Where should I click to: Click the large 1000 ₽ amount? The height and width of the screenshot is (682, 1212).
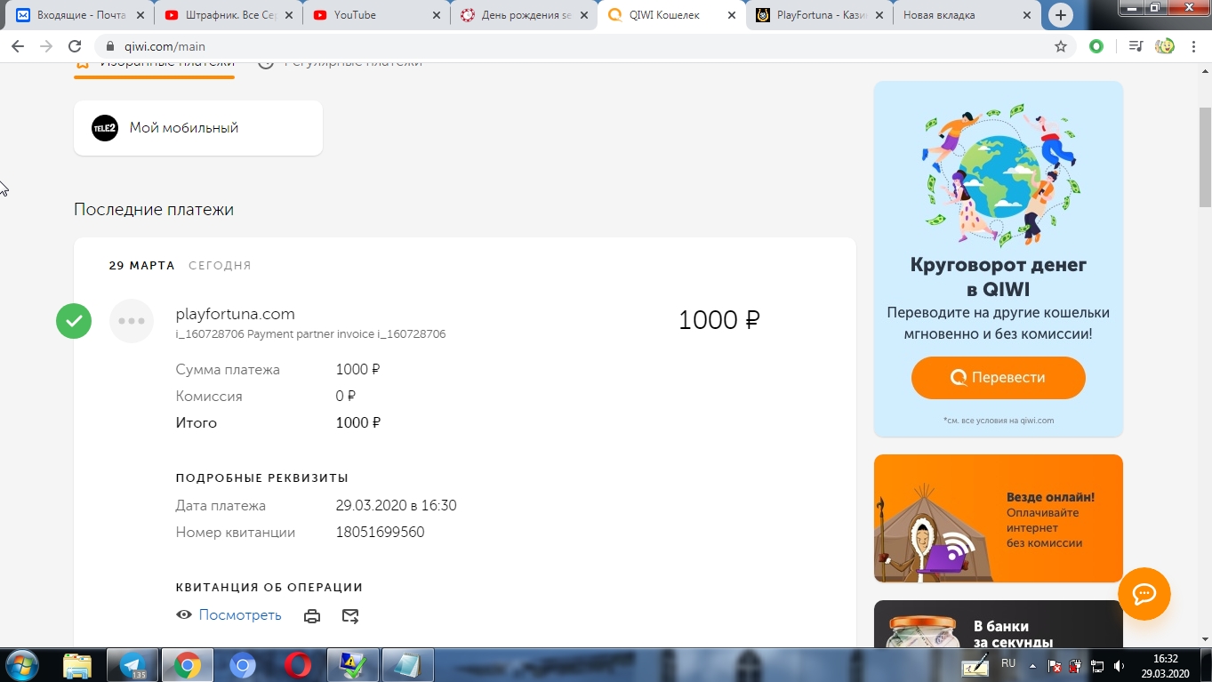pyautogui.click(x=719, y=320)
